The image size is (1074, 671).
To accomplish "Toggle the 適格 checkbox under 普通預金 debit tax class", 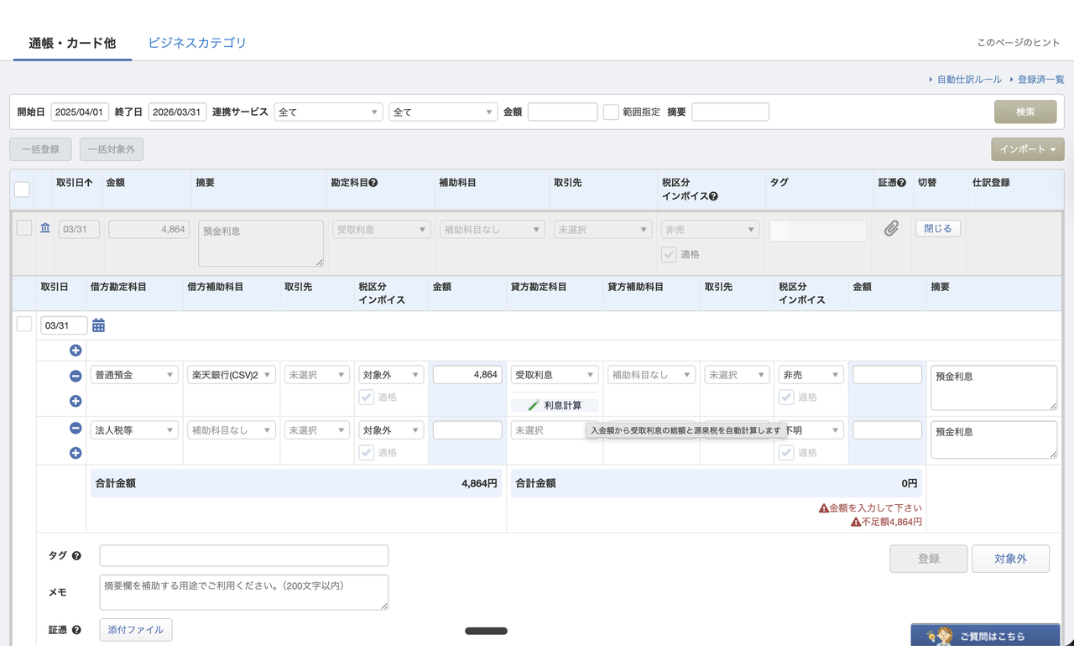I will pos(366,398).
